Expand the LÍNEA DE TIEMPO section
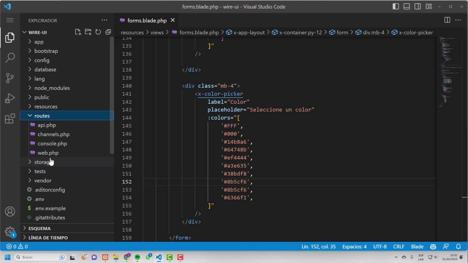Image resolution: width=468 pixels, height=263 pixels. click(67, 237)
